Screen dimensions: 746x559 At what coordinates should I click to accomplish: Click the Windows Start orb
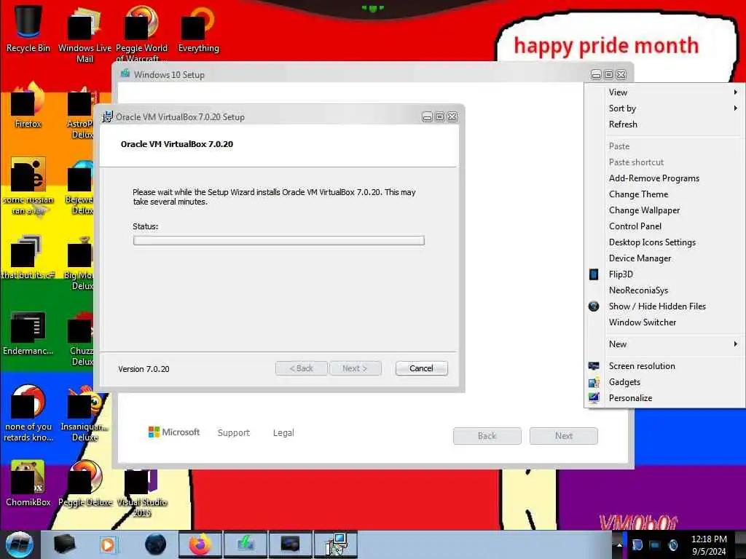[20, 544]
